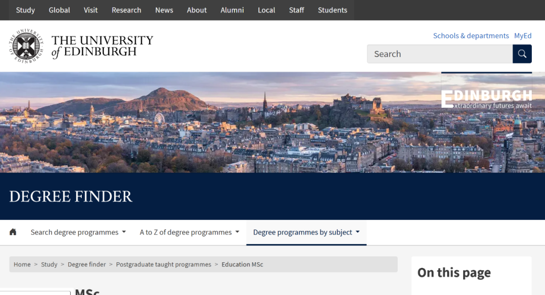Screen dimensions: 545x295
Task: Click the University of Edinburgh crest logo
Action: (26, 46)
